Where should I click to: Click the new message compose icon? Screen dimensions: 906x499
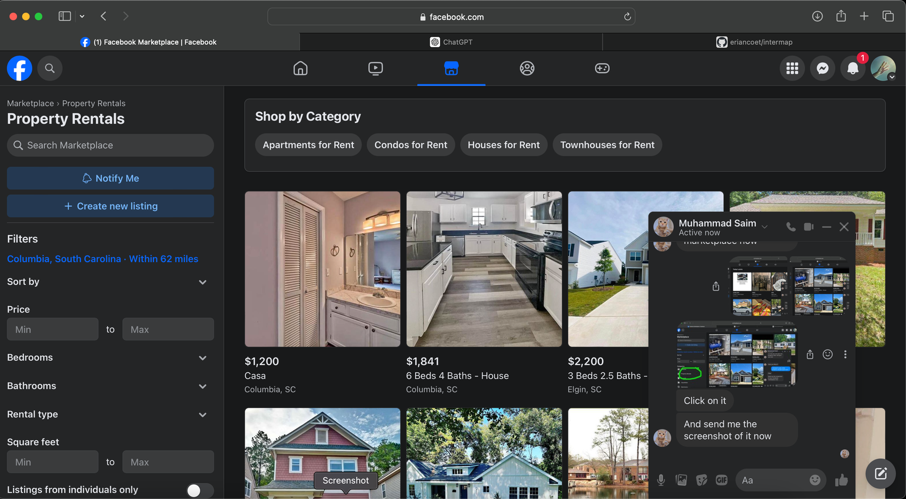881,474
